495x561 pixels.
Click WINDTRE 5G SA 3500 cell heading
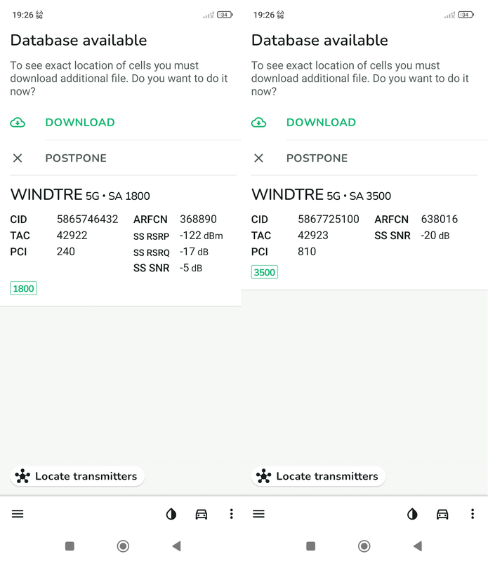click(321, 195)
